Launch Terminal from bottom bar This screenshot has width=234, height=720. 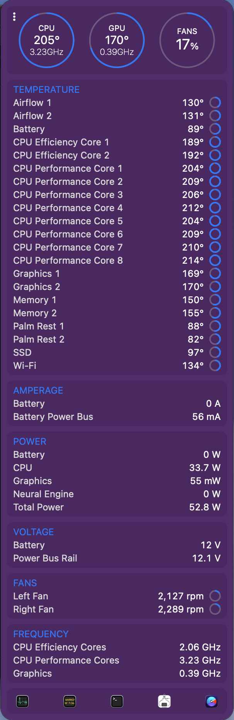tap(117, 701)
